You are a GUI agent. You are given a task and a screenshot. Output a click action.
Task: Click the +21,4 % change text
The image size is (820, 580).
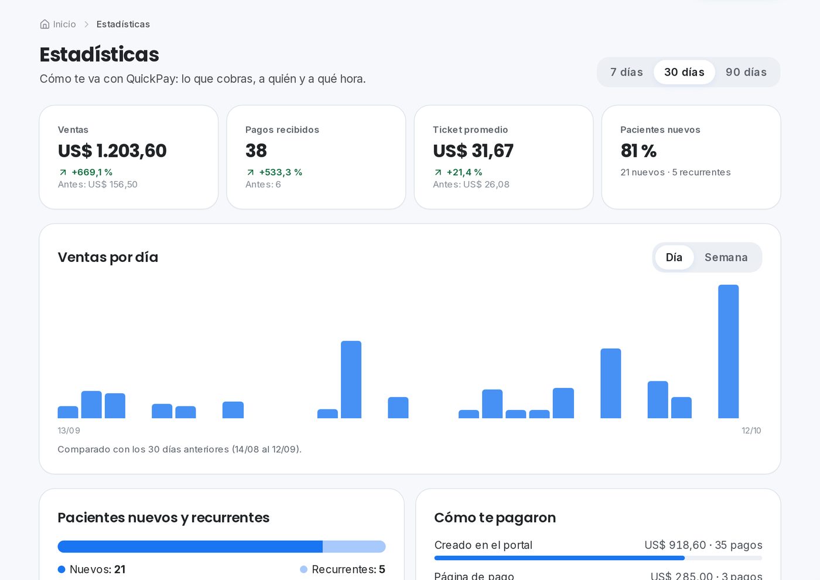tap(464, 172)
